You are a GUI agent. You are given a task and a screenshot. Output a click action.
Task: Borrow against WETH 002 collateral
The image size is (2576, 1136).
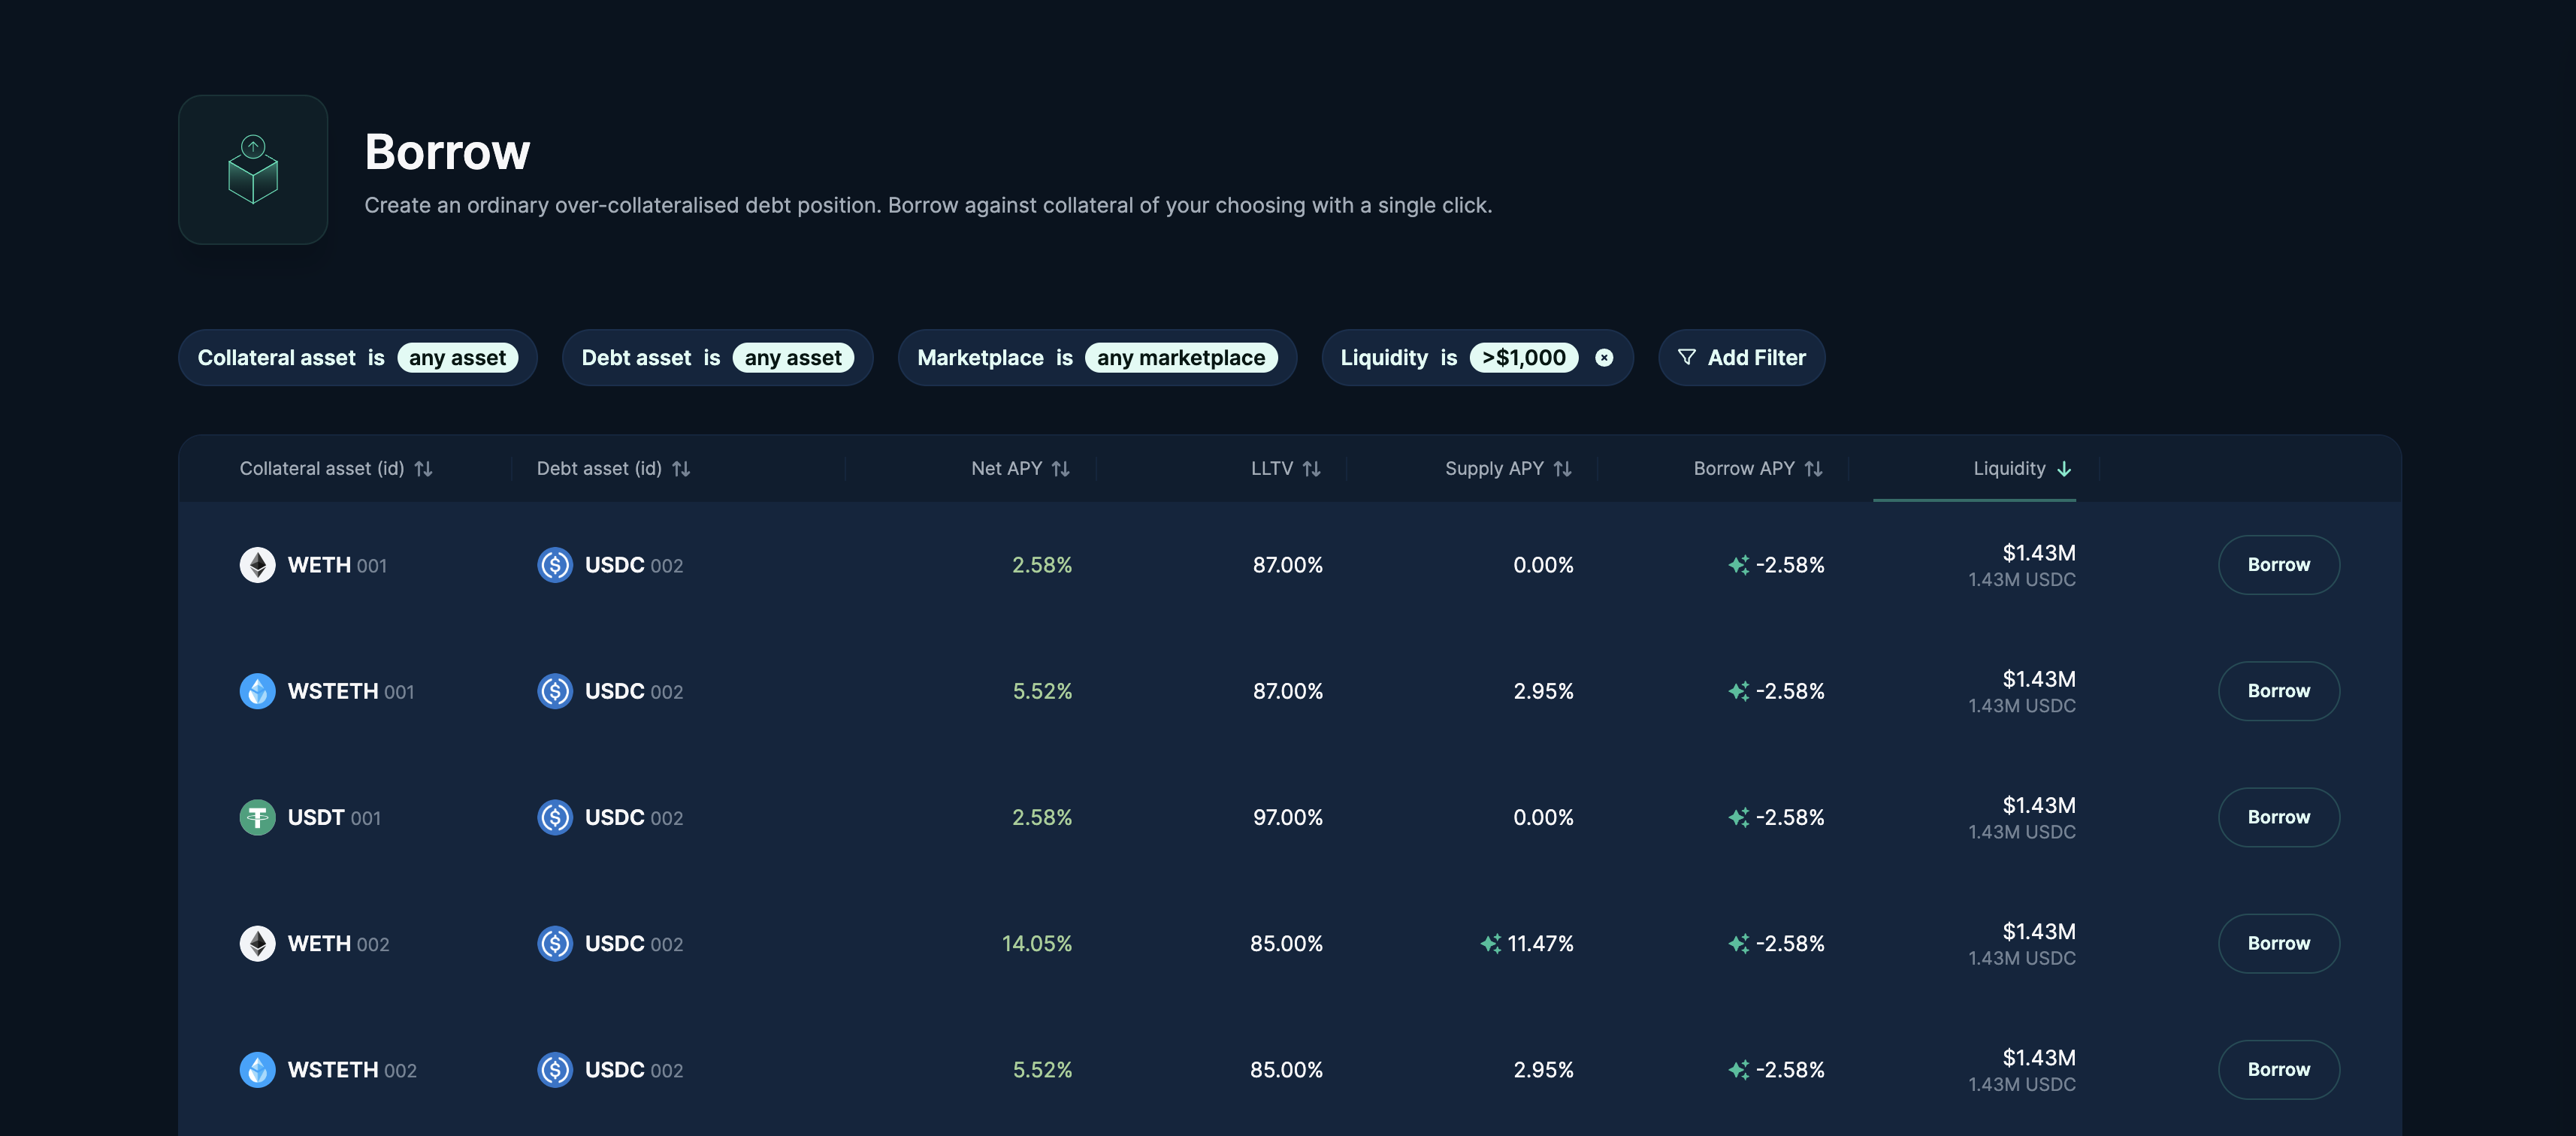click(2279, 943)
